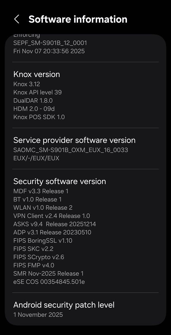This screenshot has height=335, width=171.
Task: Tap the SAOMC_SM-S901B_OXM_EUX_16_0033 text
Action: pos(71,150)
